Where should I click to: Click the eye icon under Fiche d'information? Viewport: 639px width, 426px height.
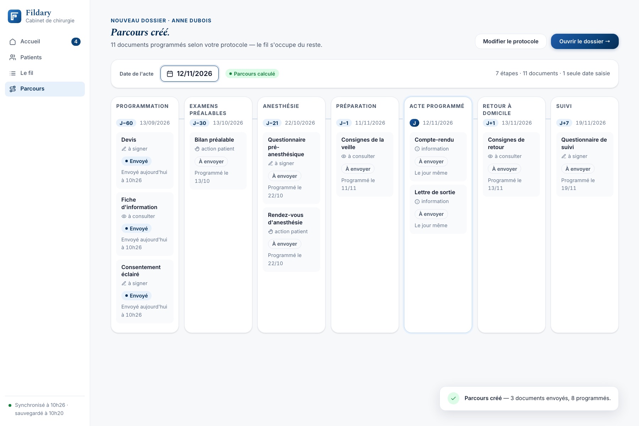coord(124,217)
